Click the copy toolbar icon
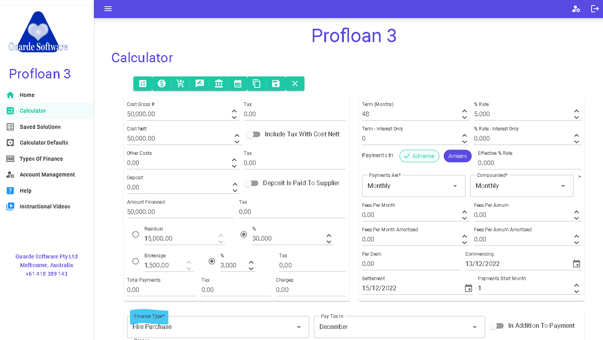Viewport: 603px width, 340px height. tap(257, 84)
